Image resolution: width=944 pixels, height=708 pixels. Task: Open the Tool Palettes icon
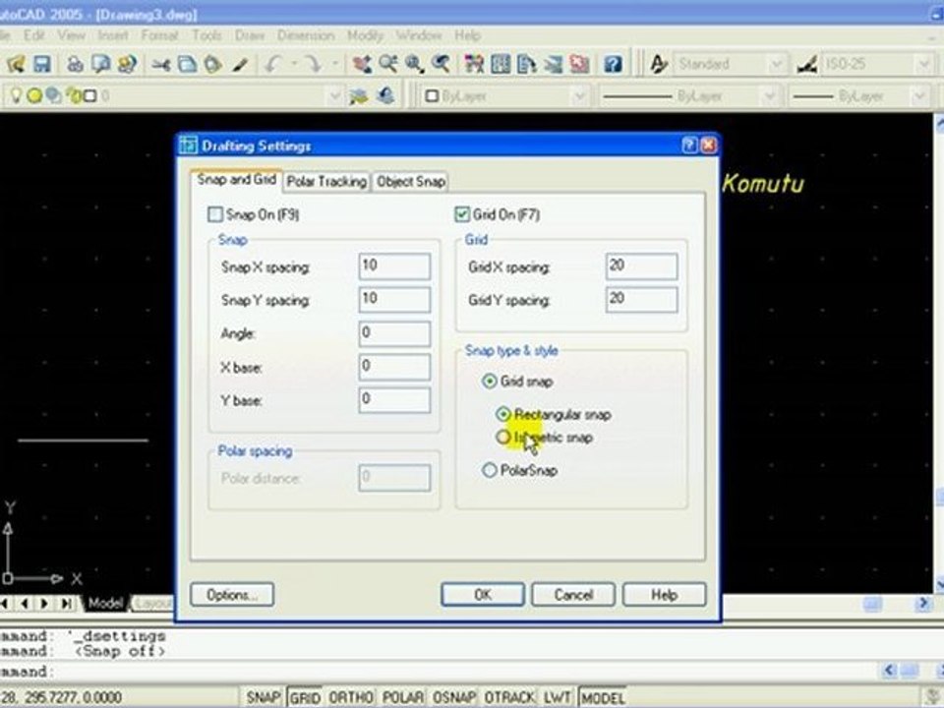pos(527,63)
